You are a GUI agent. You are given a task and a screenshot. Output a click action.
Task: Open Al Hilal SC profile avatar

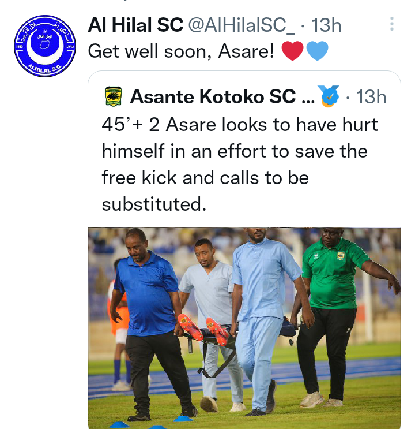point(45,46)
